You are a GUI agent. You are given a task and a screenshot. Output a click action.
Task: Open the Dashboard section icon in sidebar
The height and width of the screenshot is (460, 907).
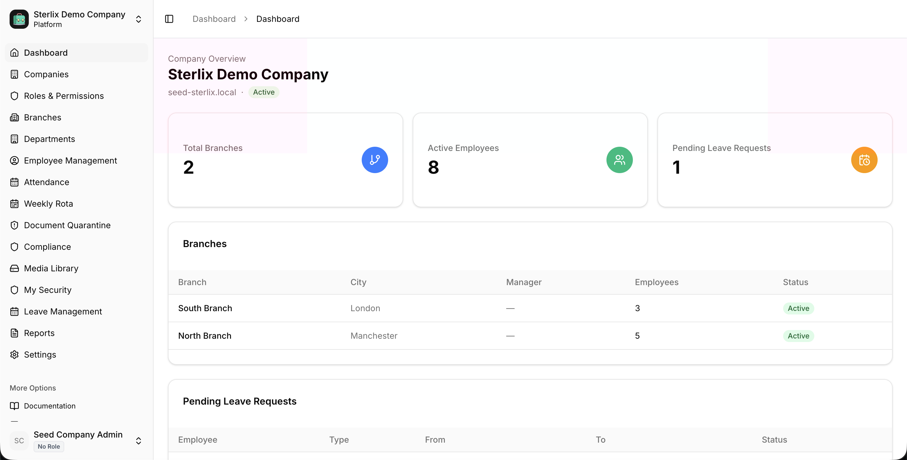click(x=14, y=52)
